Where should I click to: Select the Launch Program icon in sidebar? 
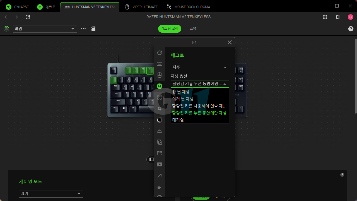[160, 142]
